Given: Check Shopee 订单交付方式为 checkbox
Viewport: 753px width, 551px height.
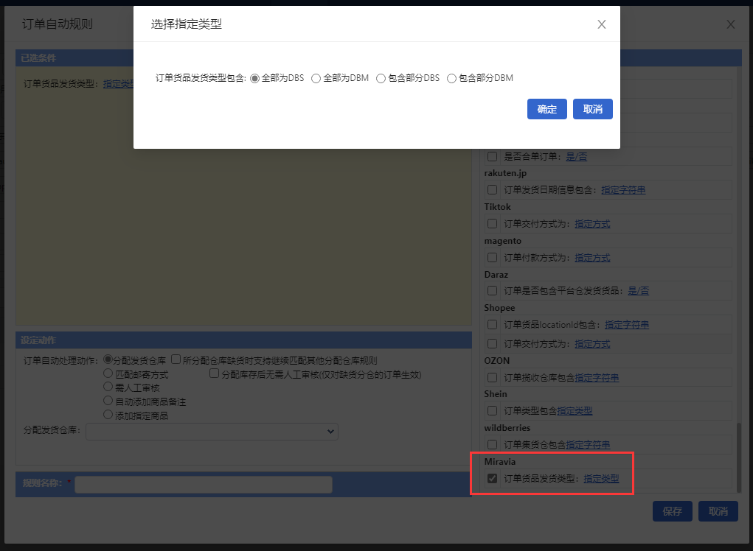Looking at the screenshot, I should 492,343.
